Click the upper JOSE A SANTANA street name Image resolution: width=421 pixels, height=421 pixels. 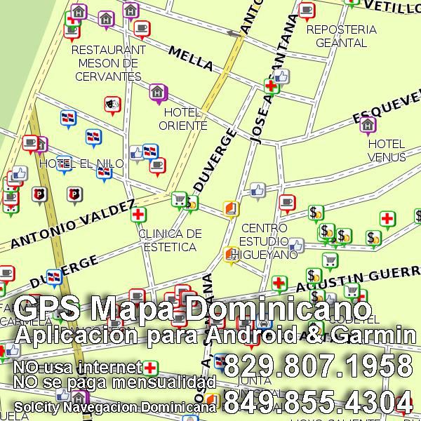tap(274, 79)
